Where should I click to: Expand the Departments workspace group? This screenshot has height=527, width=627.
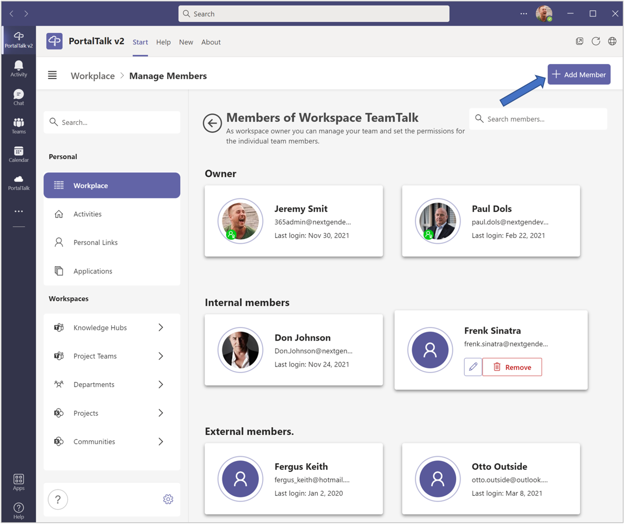(x=160, y=385)
